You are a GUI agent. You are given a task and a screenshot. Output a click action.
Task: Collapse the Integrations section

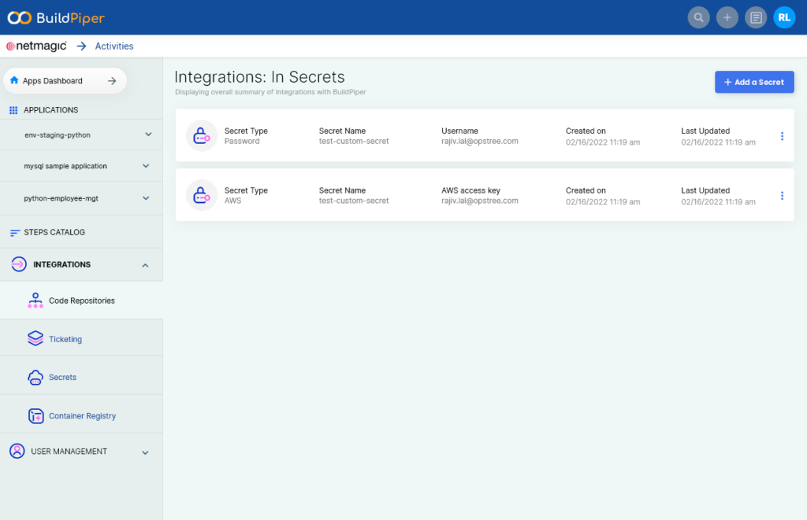145,265
